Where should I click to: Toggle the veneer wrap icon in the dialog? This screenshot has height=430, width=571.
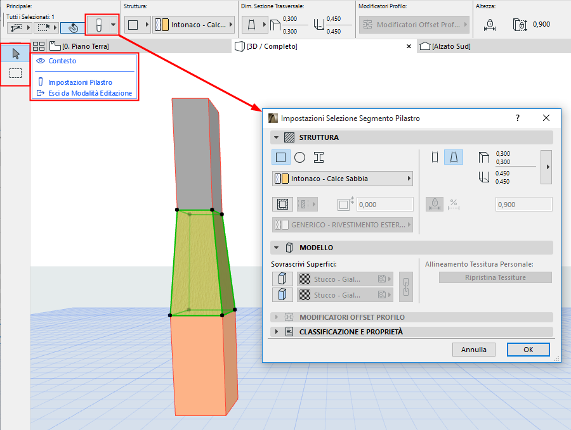(x=282, y=205)
